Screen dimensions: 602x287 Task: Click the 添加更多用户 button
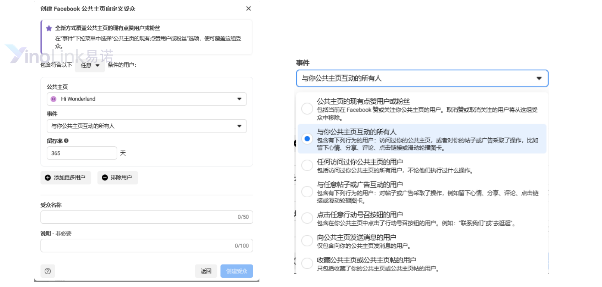click(x=66, y=177)
